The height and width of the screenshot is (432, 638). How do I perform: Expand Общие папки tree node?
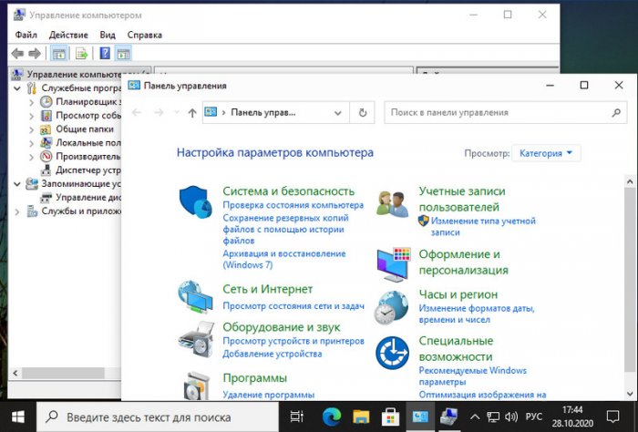[31, 129]
